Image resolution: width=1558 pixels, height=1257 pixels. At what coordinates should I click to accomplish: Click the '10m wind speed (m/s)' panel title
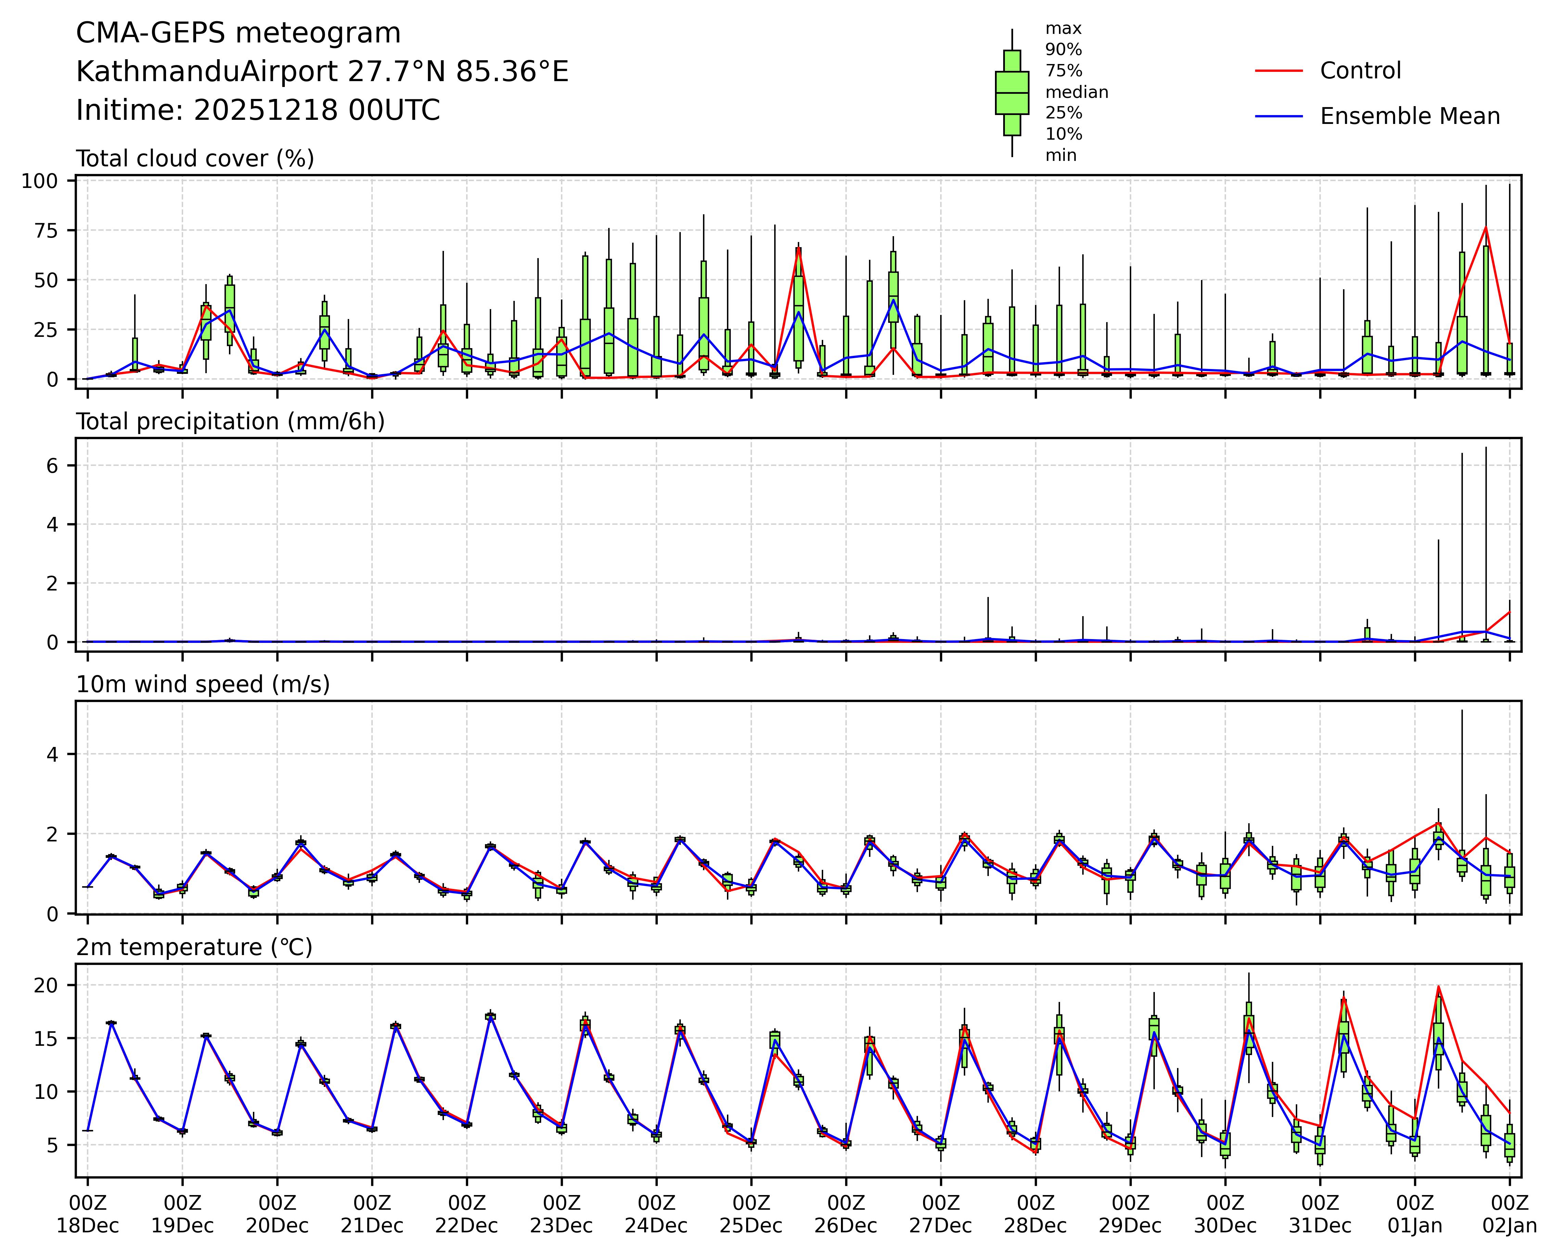[203, 684]
